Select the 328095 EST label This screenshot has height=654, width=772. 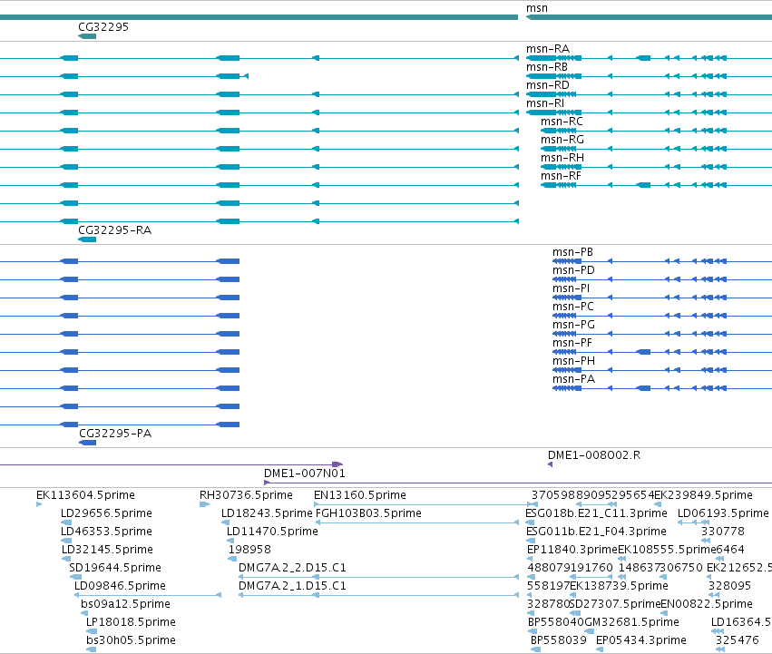click(729, 586)
